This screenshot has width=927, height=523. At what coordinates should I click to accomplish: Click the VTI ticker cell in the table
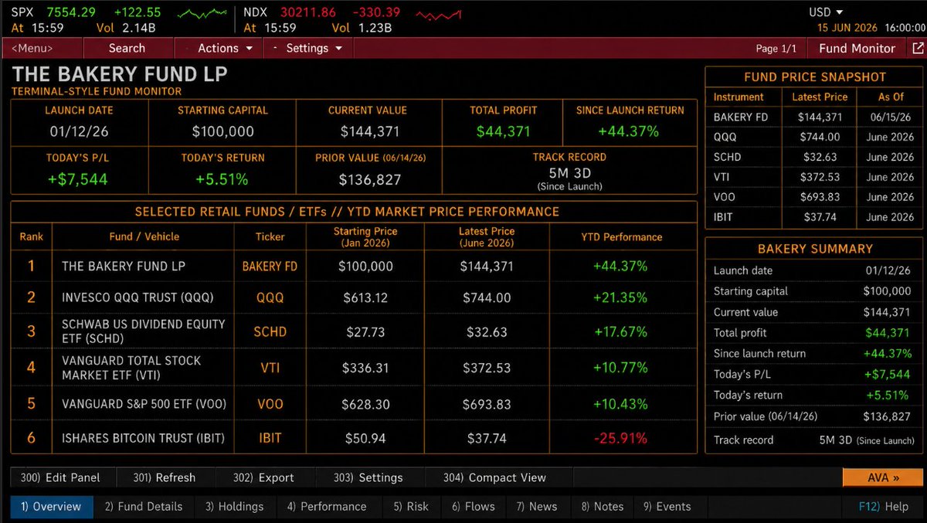point(270,368)
